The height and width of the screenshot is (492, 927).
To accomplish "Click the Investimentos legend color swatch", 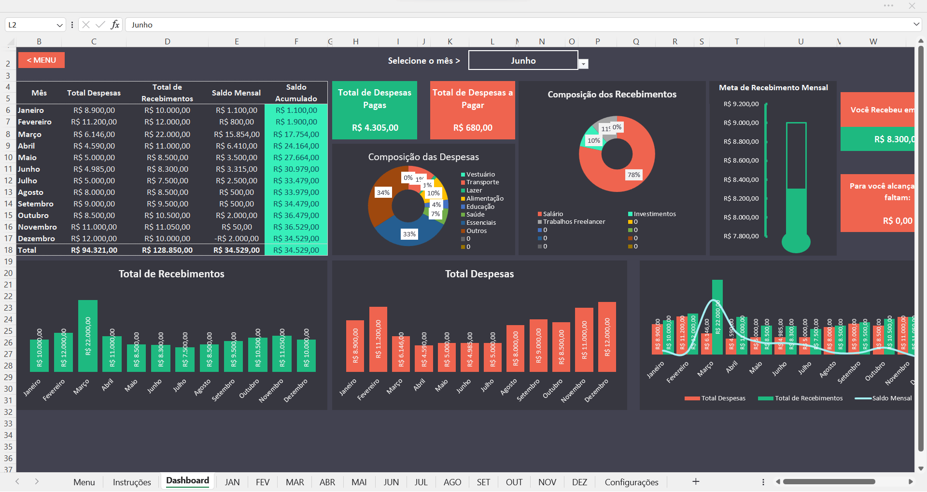I will [x=630, y=214].
